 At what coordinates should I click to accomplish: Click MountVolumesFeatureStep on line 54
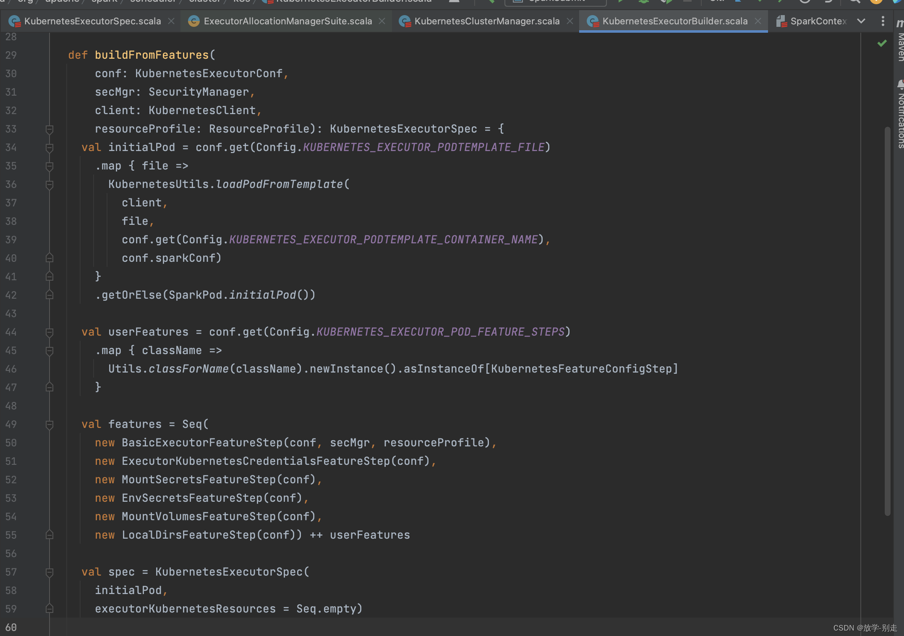click(199, 516)
